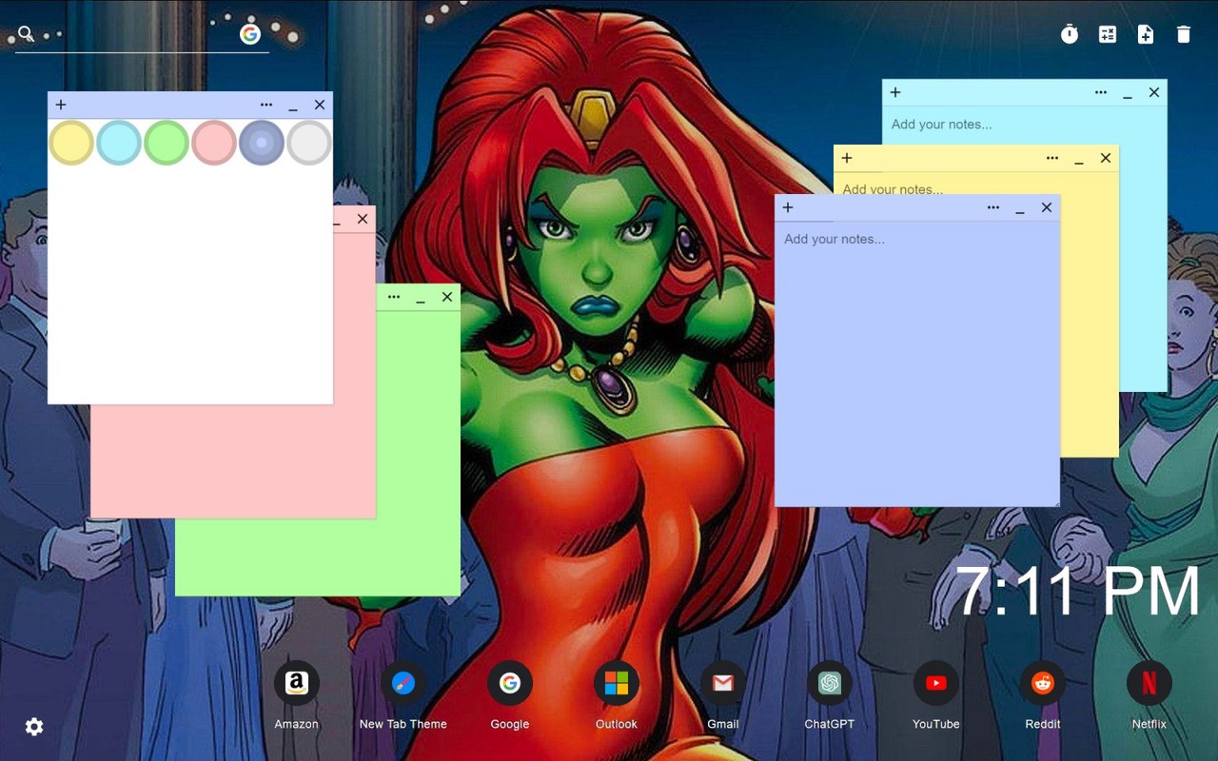
Task: Add note from yellow note's plus icon
Action: click(847, 158)
